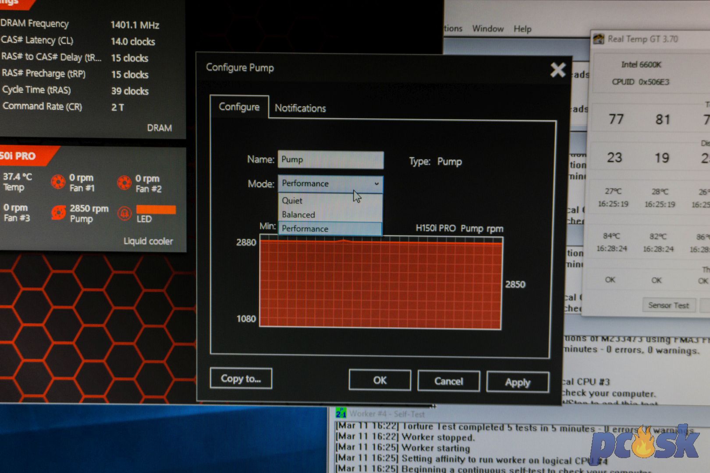
Task: Click the Fan #2 fan icon
Action: [x=124, y=182]
